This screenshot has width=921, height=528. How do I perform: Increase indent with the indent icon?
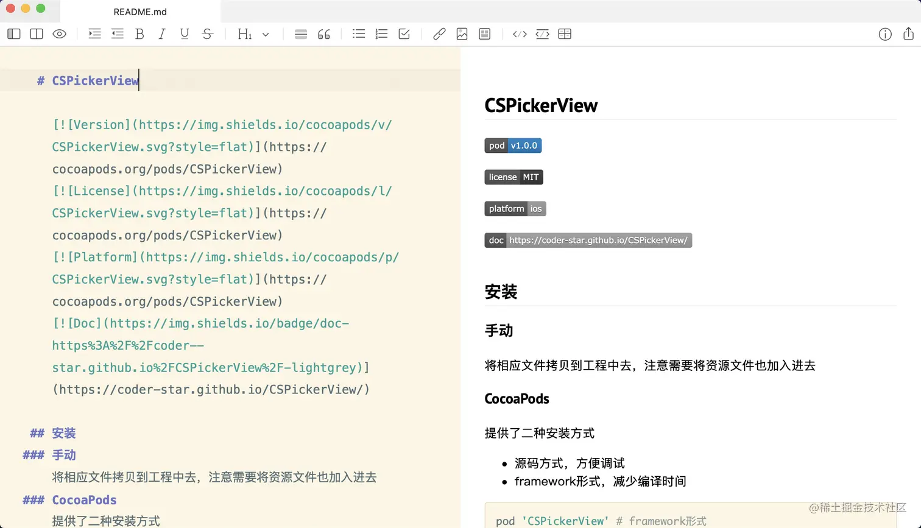tap(94, 34)
